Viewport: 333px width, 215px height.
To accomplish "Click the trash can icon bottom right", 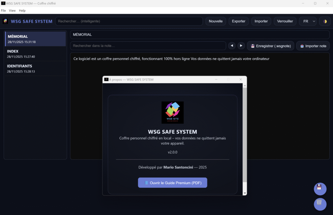I will pyautogui.click(x=320, y=204).
